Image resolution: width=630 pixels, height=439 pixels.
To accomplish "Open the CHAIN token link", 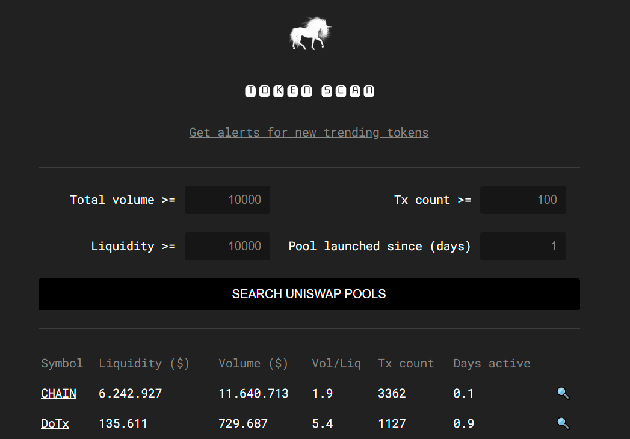I will (58, 393).
